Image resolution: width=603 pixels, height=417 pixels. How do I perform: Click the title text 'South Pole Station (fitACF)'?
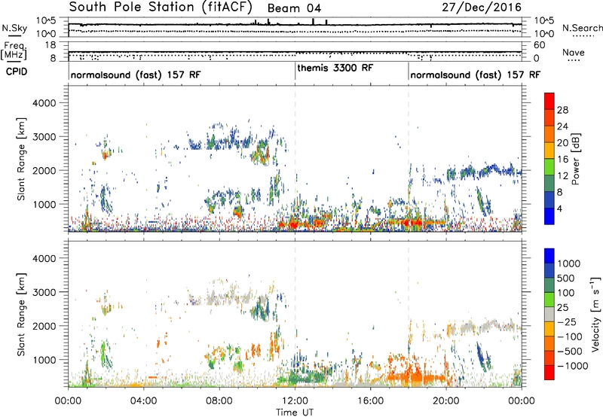(161, 7)
